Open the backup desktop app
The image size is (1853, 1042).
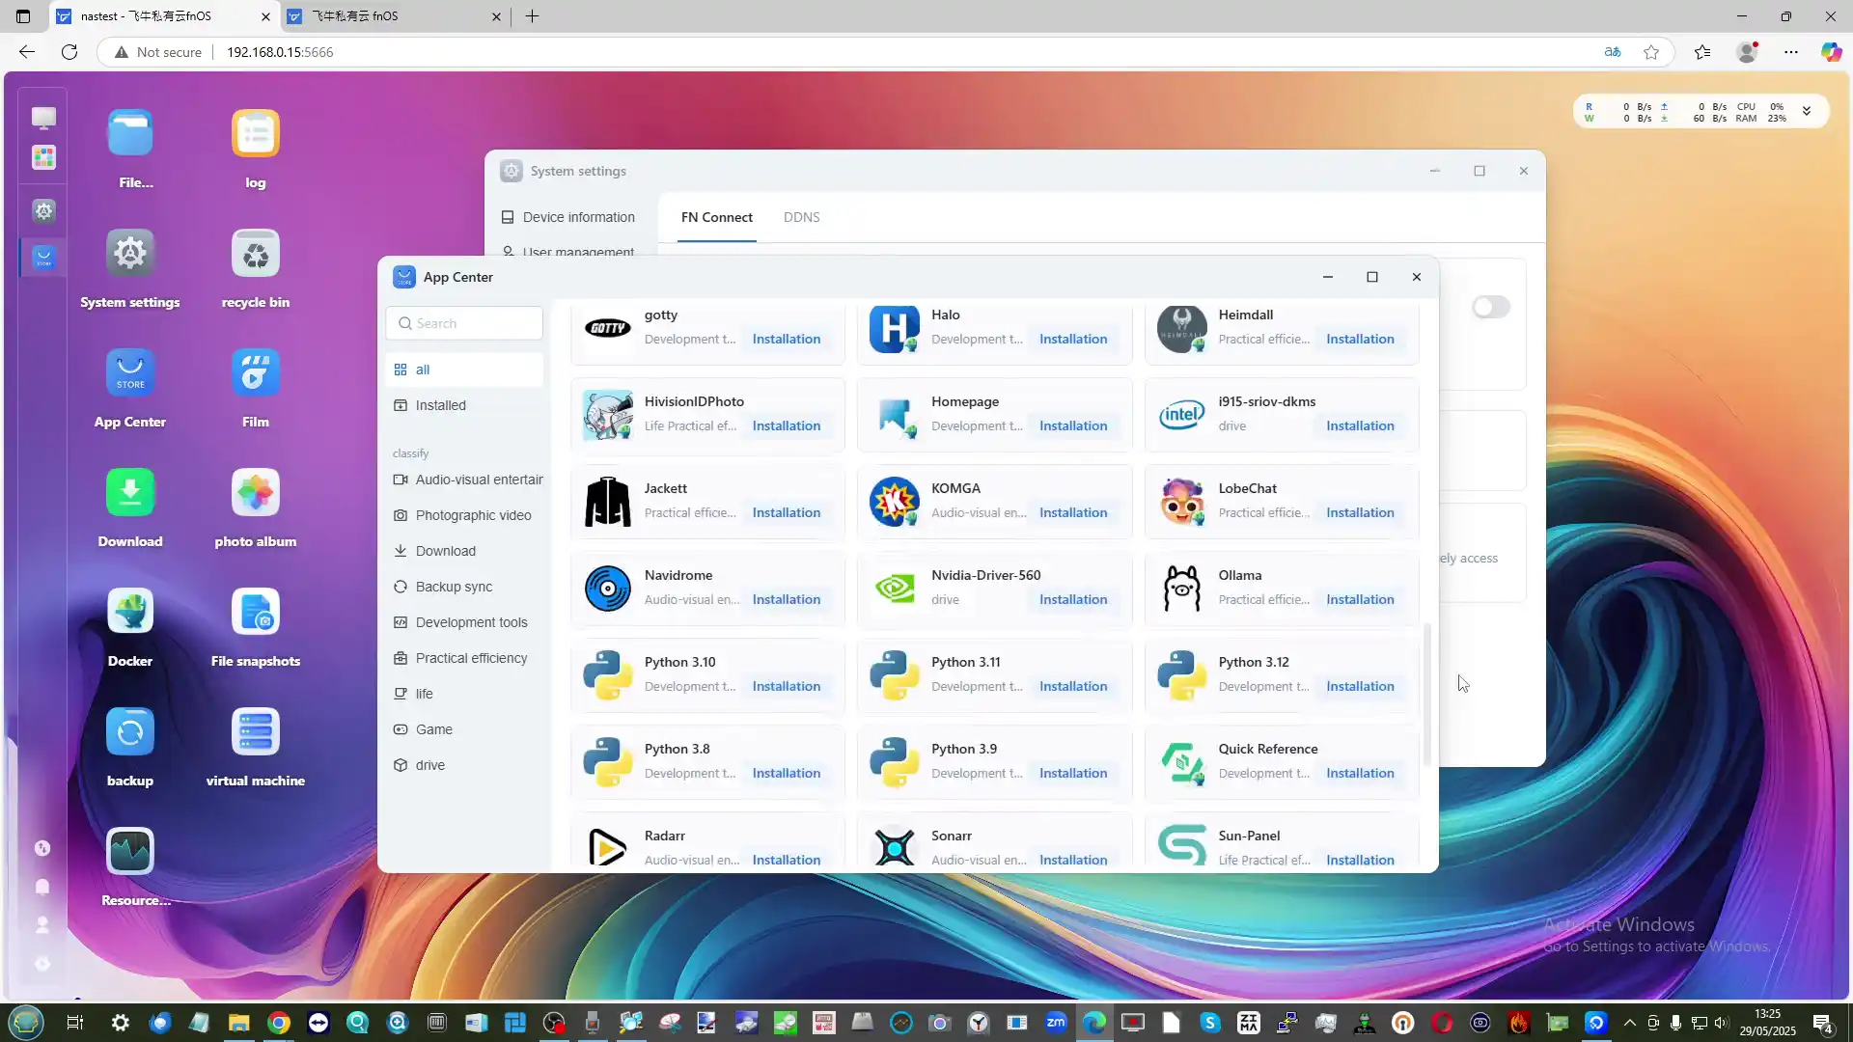coord(130,731)
